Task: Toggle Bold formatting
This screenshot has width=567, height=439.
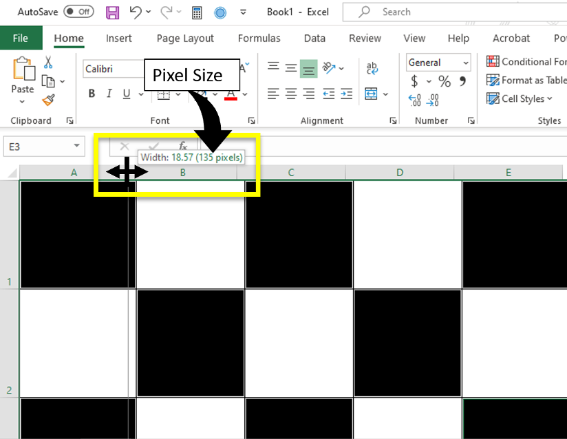Action: (92, 94)
